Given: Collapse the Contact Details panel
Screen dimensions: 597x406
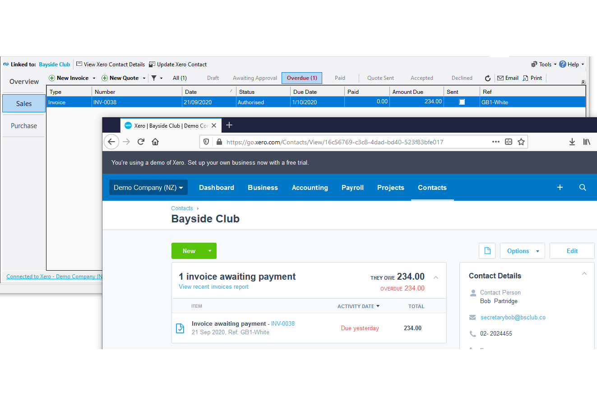Looking at the screenshot, I should [x=584, y=274].
